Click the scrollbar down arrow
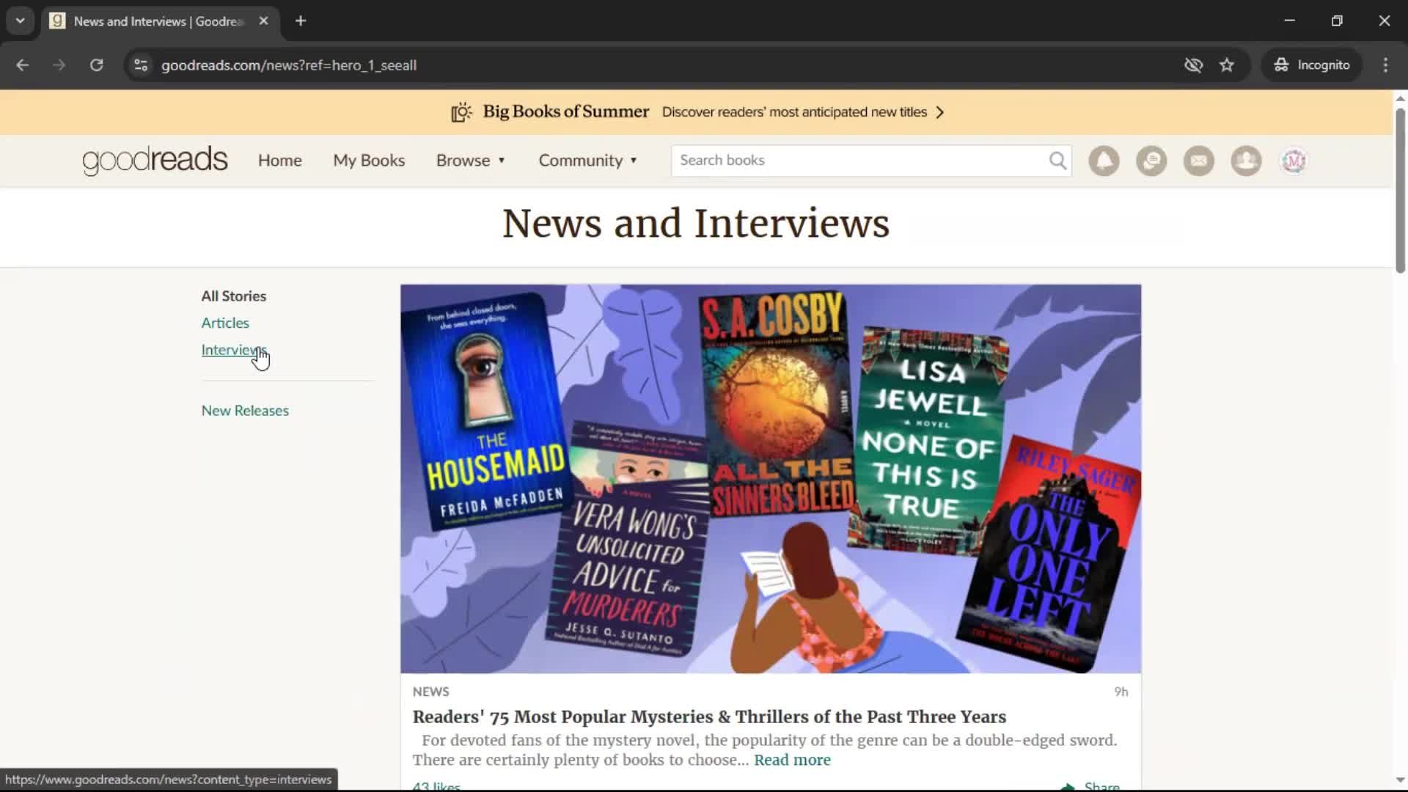This screenshot has height=792, width=1408. click(x=1400, y=780)
